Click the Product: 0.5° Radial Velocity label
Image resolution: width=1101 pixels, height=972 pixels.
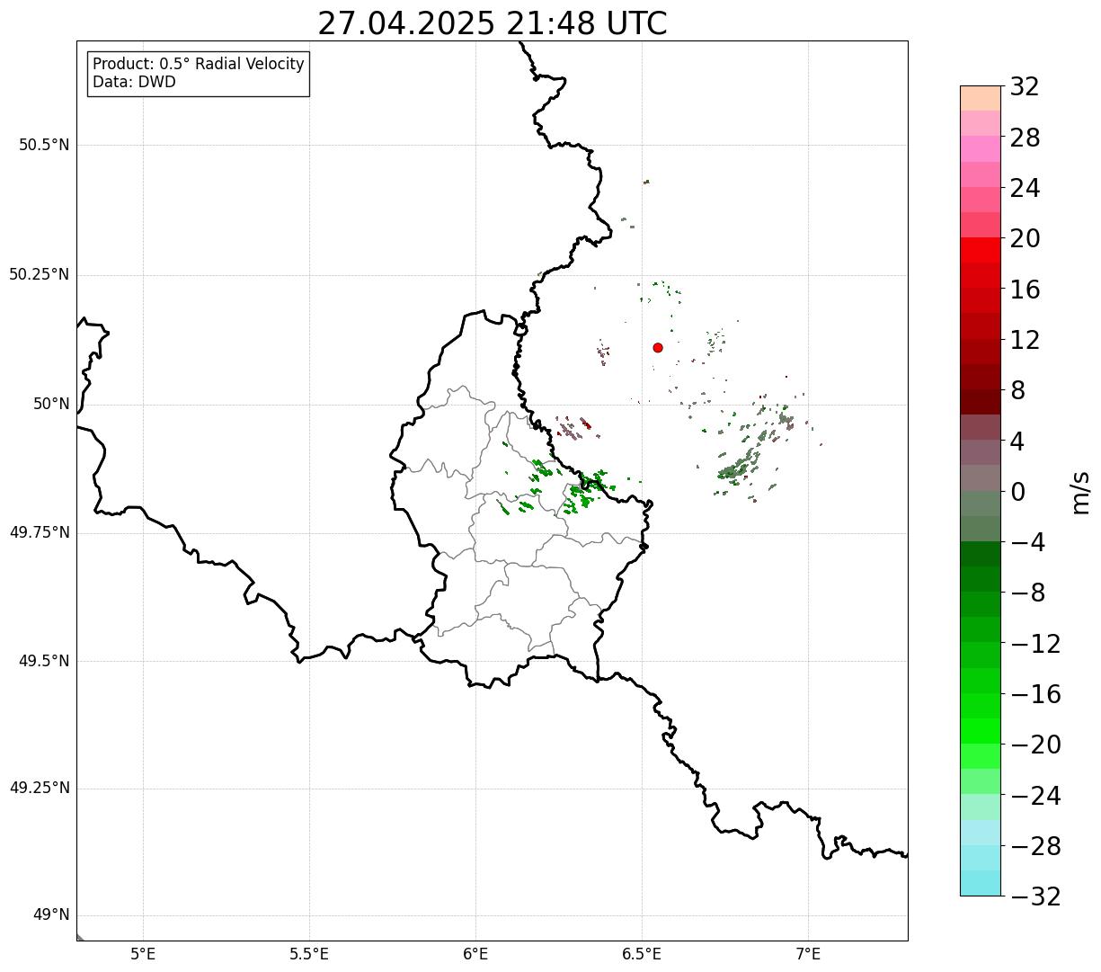[x=199, y=65]
